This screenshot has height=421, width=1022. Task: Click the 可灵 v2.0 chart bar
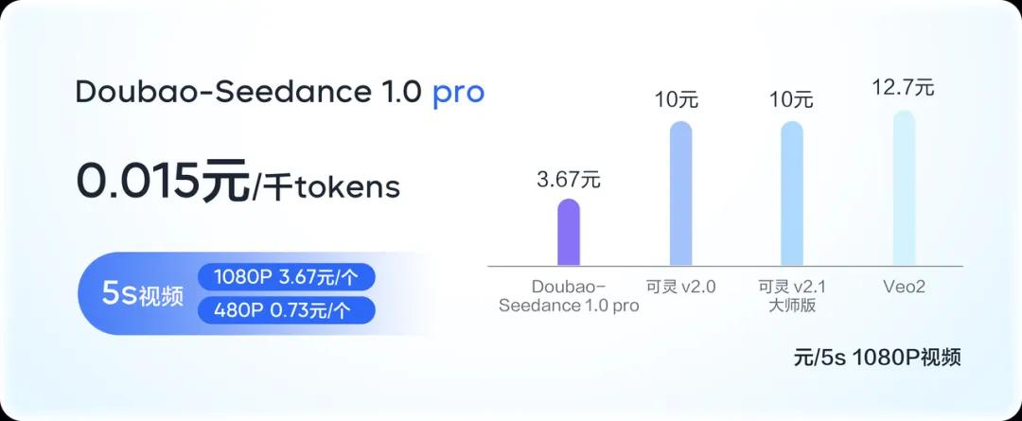(x=680, y=193)
